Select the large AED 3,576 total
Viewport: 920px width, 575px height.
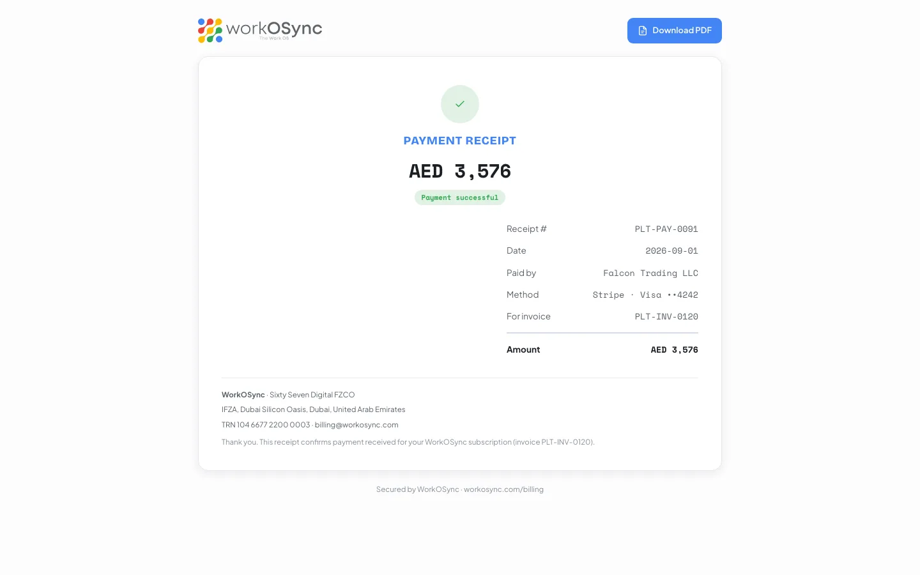point(460,171)
